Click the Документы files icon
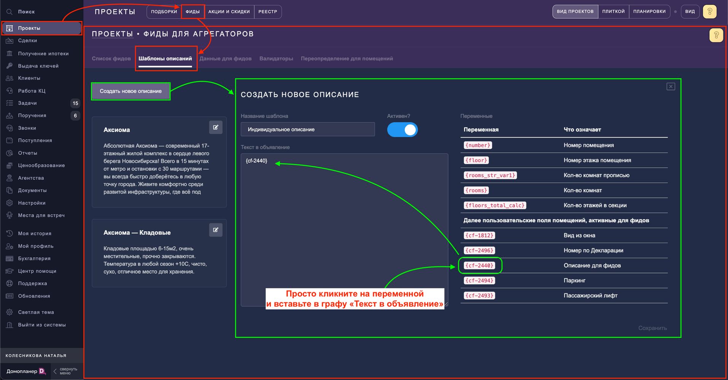The image size is (728, 380). [10, 190]
